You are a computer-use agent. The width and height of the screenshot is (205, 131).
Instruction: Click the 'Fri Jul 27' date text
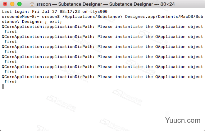tap(45, 11)
